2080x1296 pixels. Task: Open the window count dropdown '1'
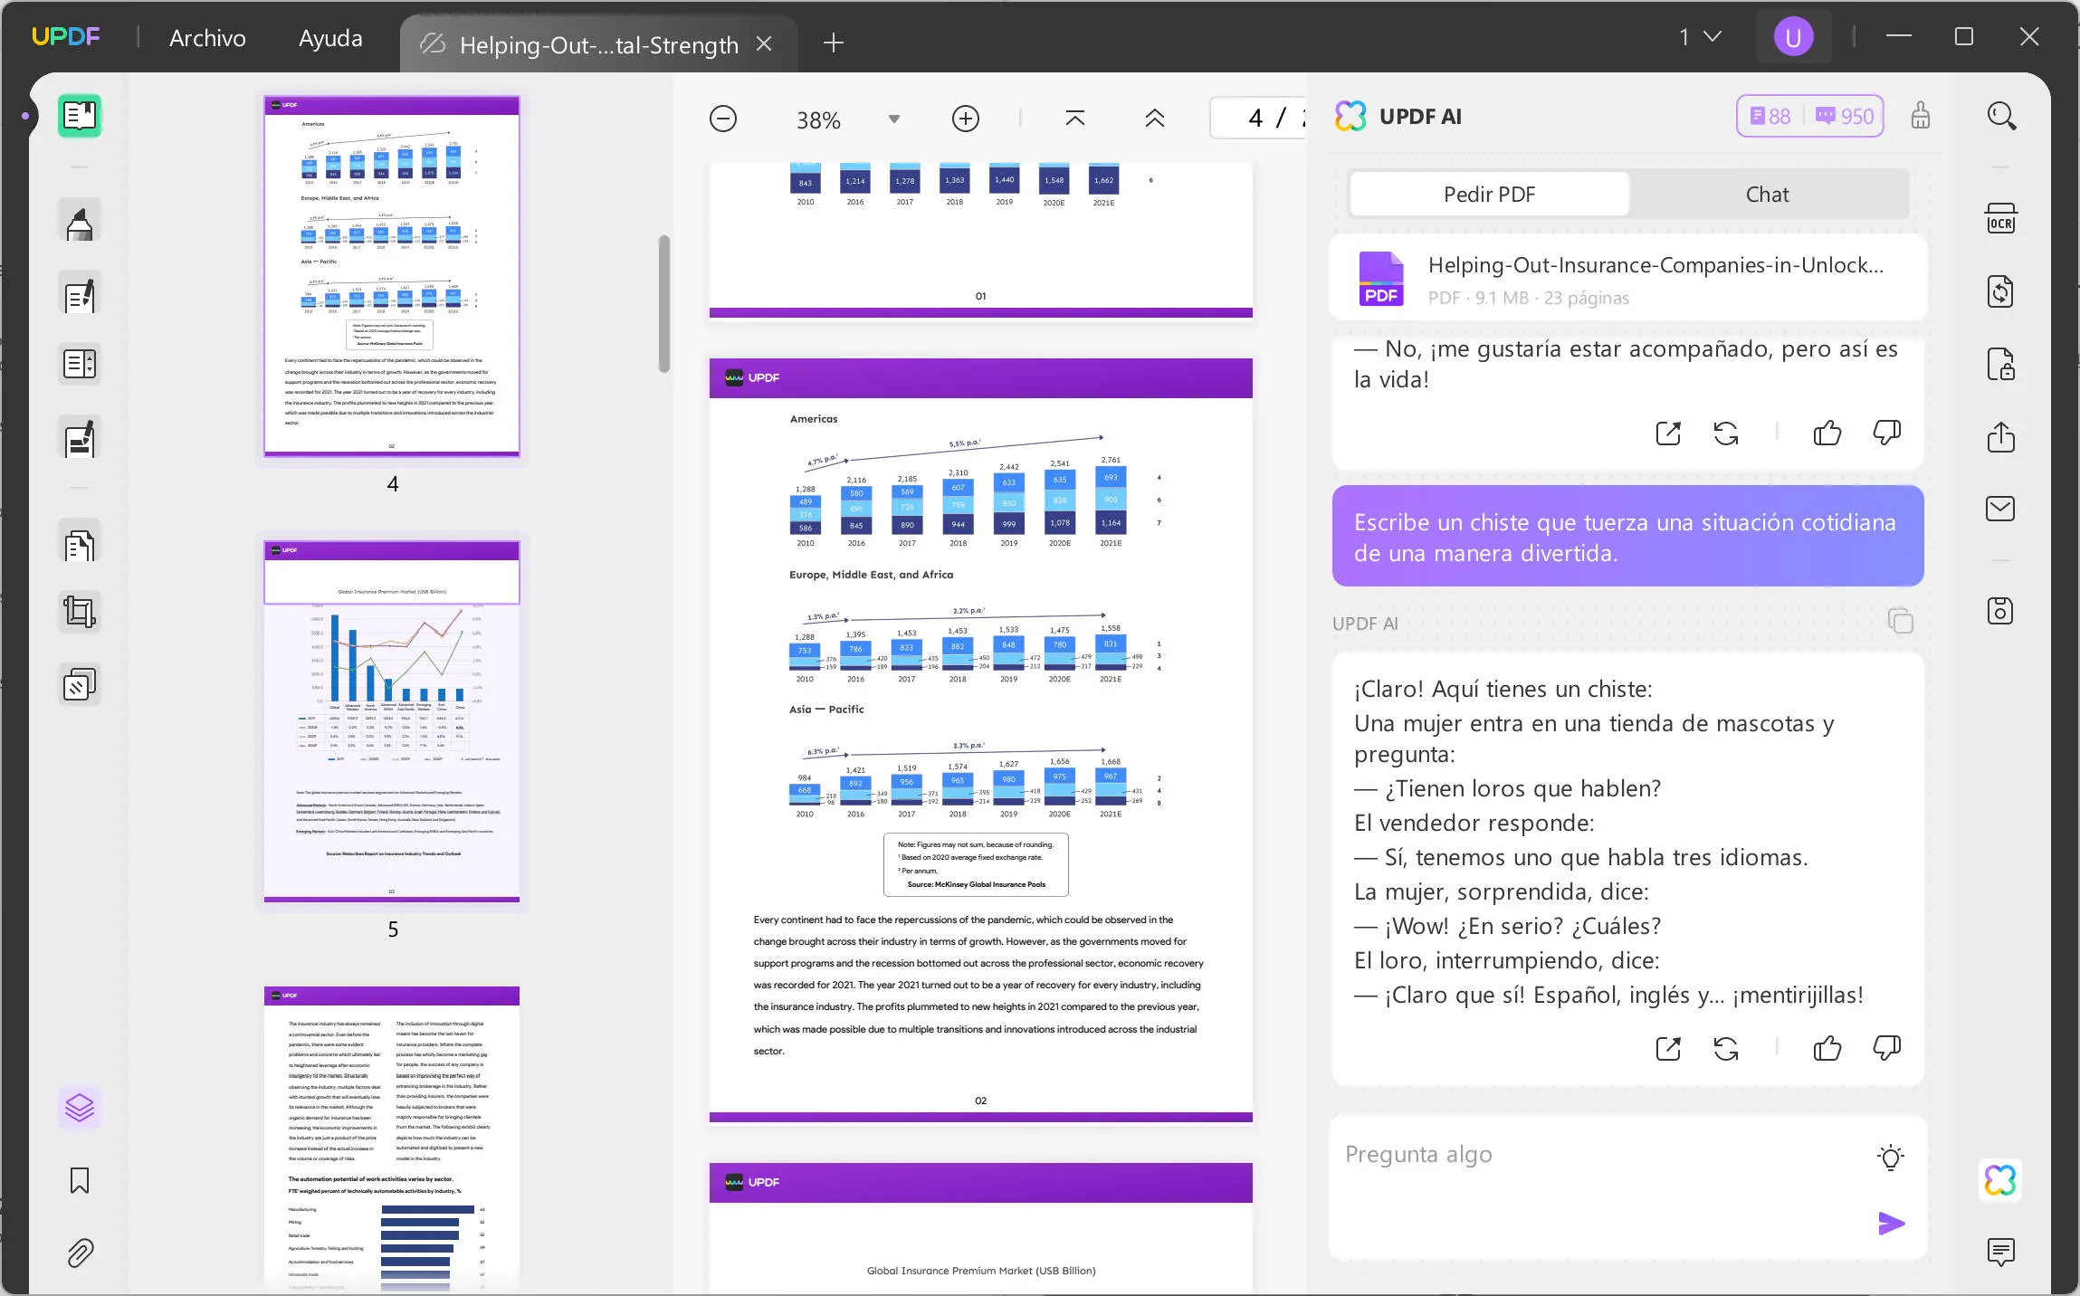pyautogui.click(x=1700, y=37)
